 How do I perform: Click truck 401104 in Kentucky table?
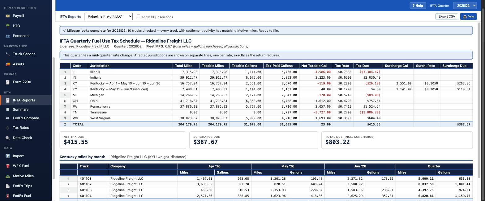(85, 196)
